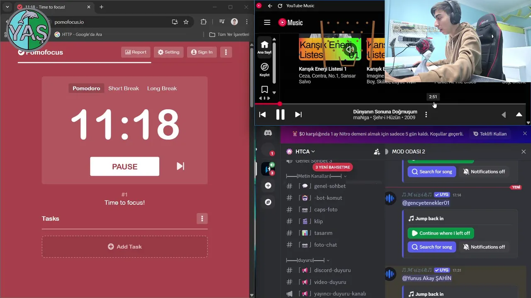Click Search for song, 17:14 message
The image size is (531, 298).
(432, 247)
